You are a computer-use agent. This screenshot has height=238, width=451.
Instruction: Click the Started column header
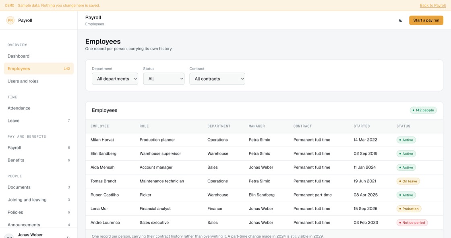362,126
